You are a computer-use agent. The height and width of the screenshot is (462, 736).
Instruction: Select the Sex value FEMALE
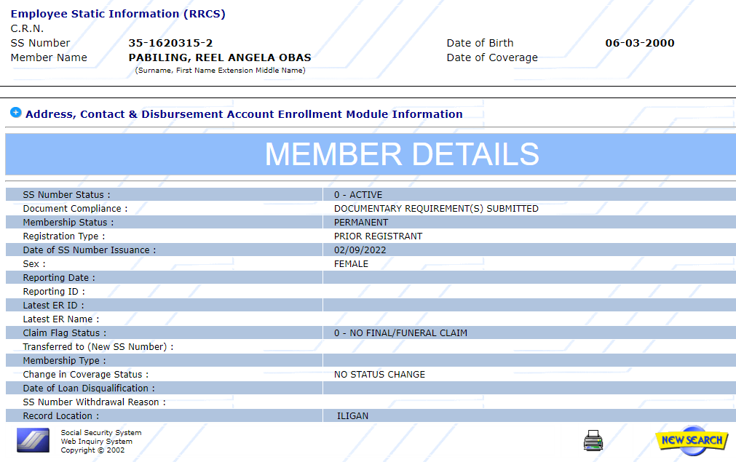(351, 264)
